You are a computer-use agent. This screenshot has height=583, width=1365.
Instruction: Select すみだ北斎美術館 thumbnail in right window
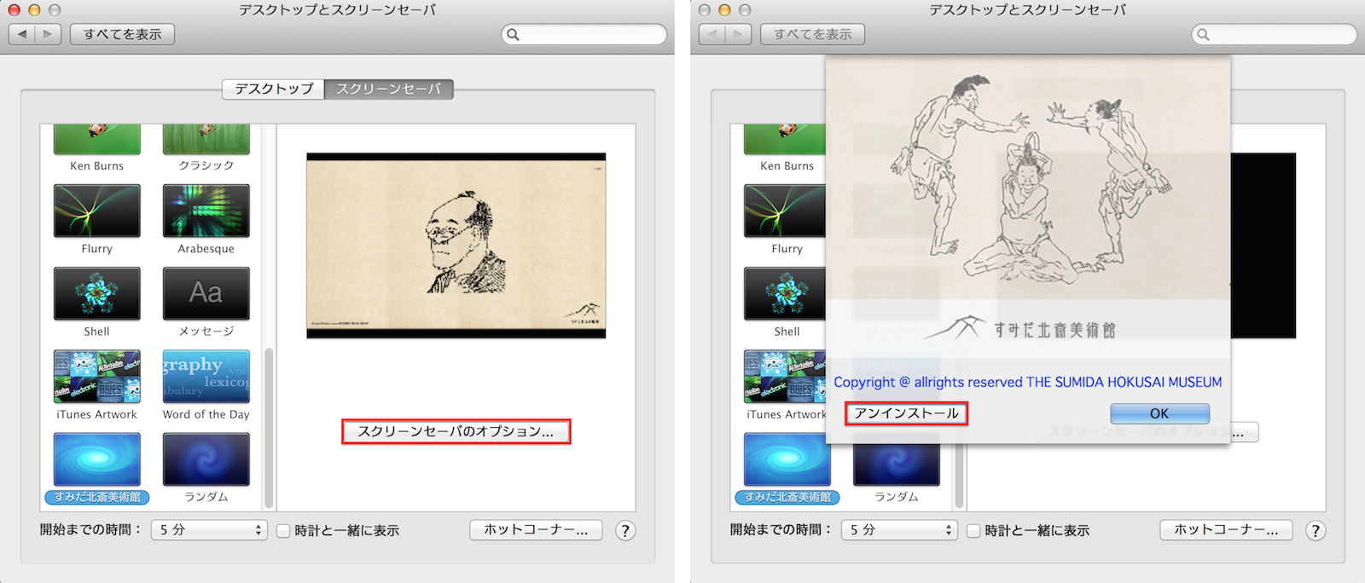pos(787,459)
